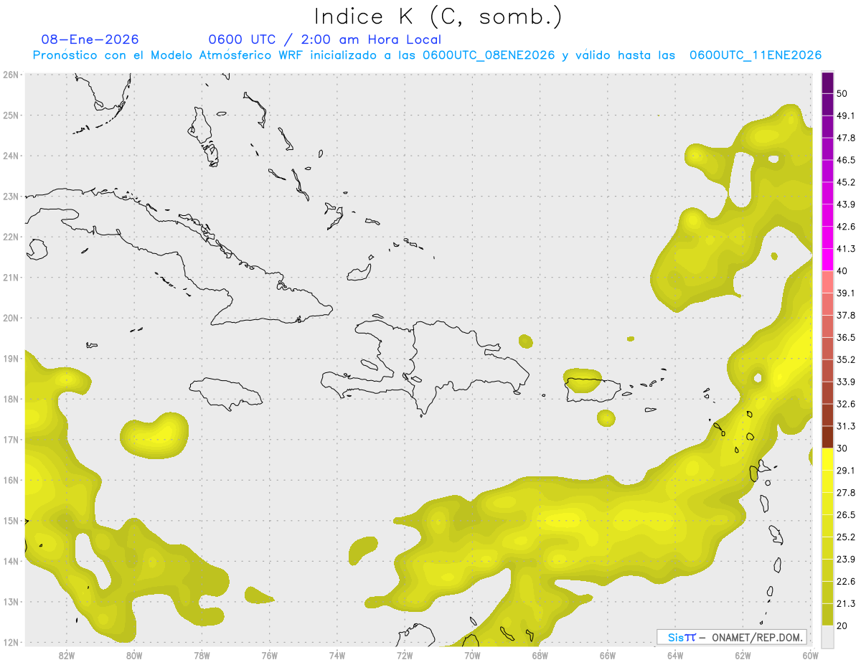
Task: Click the '32.6' value on the color scale
Action: click(x=846, y=404)
